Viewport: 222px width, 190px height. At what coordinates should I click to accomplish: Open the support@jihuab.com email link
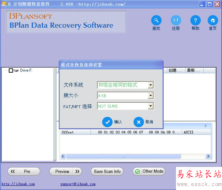pos(78,184)
